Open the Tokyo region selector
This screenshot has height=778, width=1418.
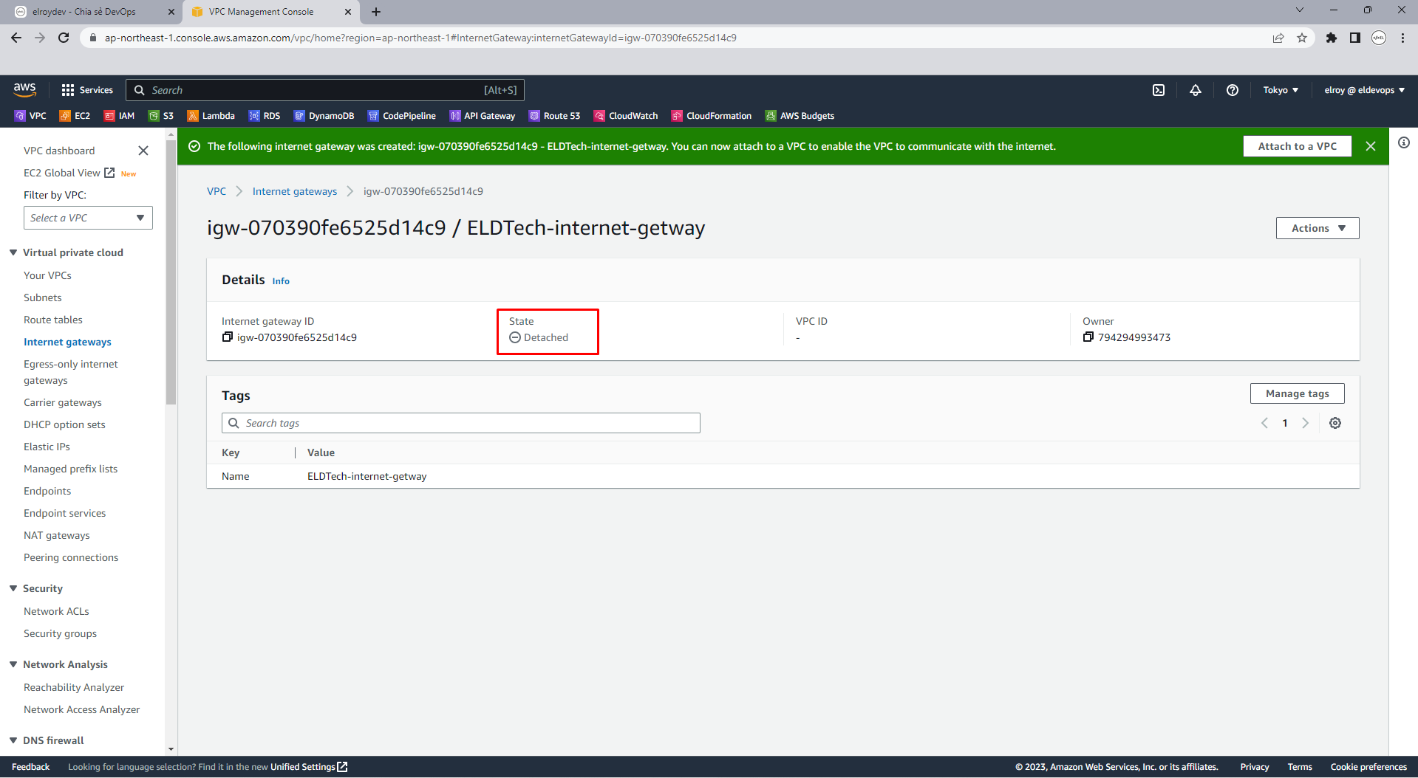1281,90
